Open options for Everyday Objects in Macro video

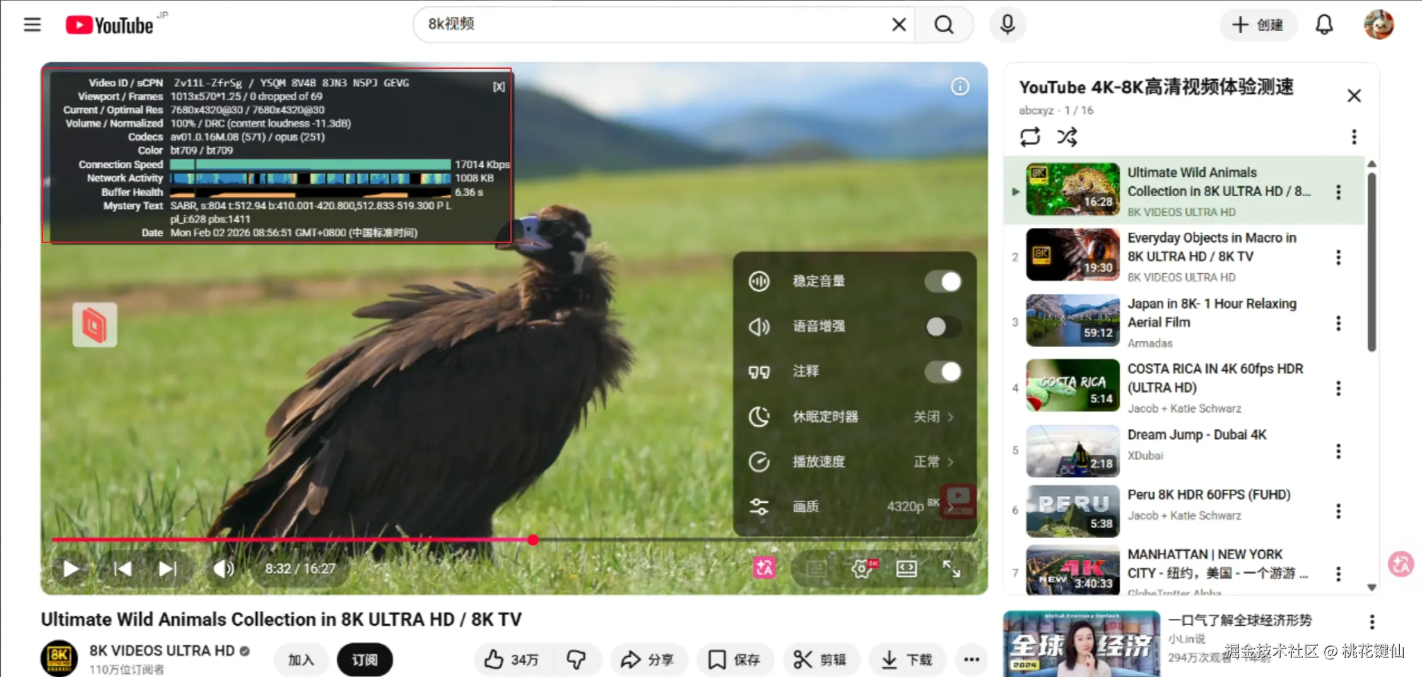[x=1338, y=257]
